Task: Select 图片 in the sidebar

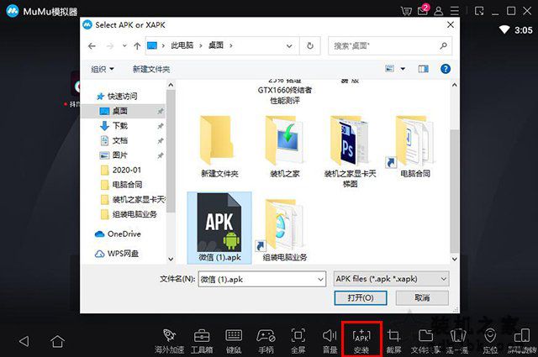Action: point(119,155)
